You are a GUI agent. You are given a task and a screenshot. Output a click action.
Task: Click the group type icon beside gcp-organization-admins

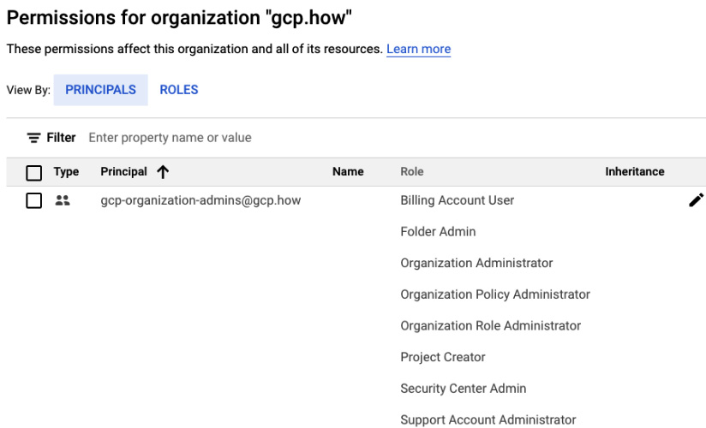[63, 200]
